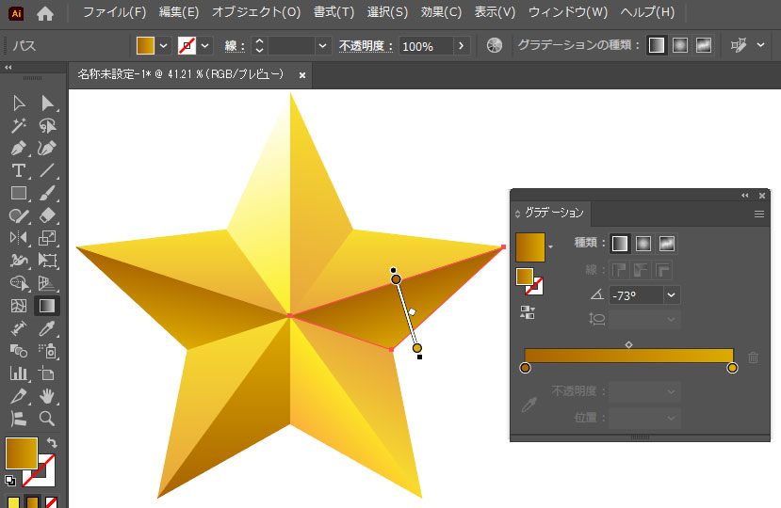
Task: Select the Eyedropper tool in toolbar
Action: pos(47,328)
